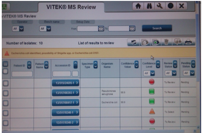Click the scroll down arrow at bottom right

point(198,127)
